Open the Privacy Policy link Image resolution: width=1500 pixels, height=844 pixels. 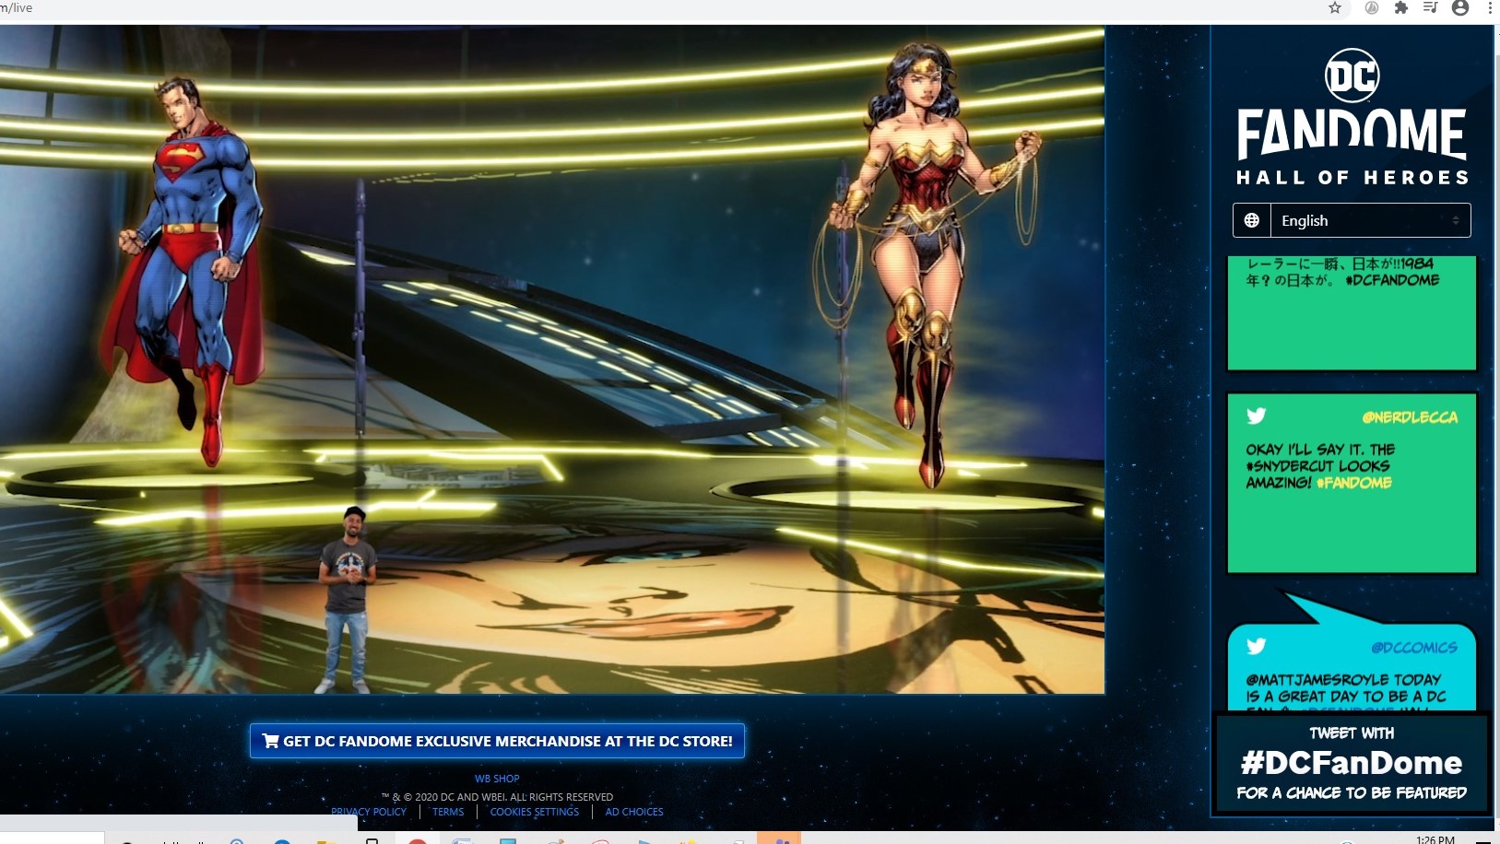[369, 812]
